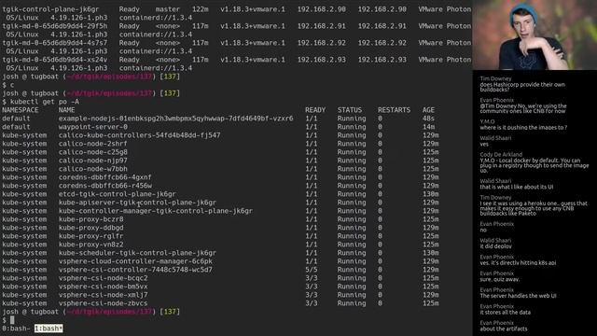
Task: Click Evan Phoenix's 'sure, quiz away.' message
Action: (500, 279)
